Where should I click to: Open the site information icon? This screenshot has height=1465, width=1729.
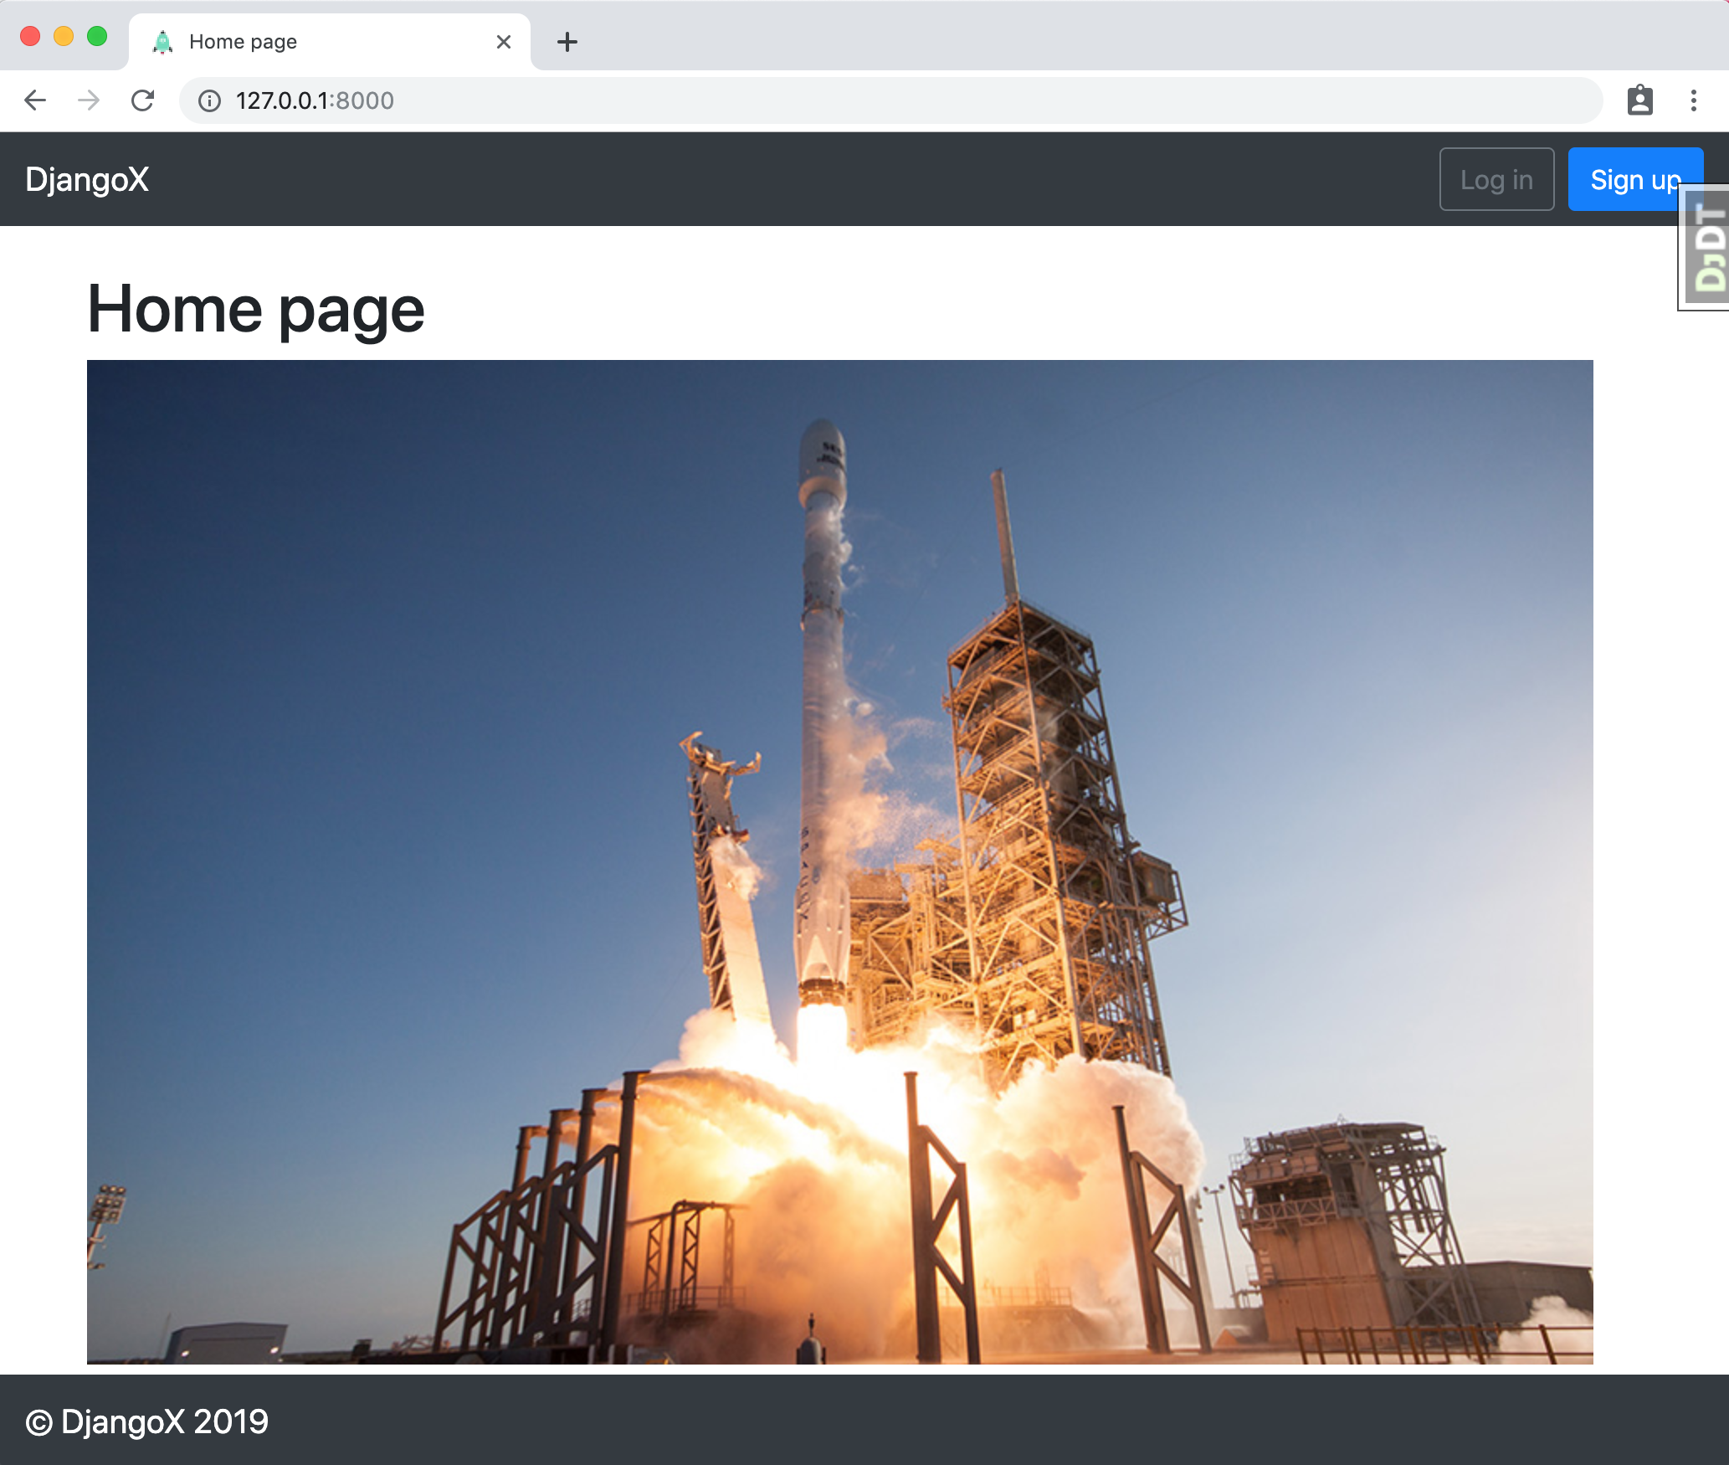point(209,100)
